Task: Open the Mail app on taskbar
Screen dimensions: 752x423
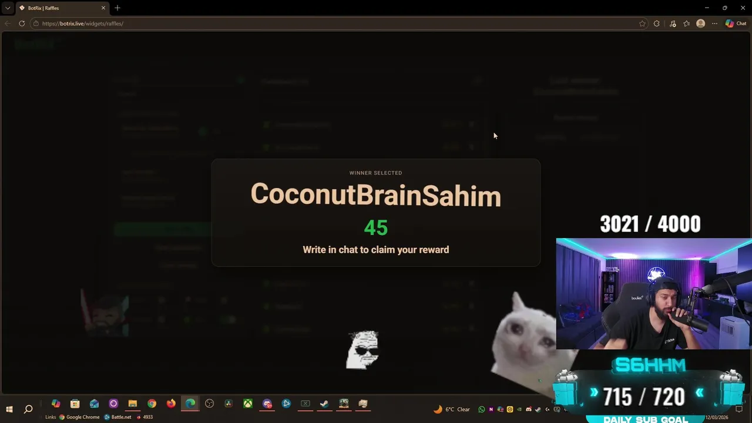Action: click(x=94, y=404)
